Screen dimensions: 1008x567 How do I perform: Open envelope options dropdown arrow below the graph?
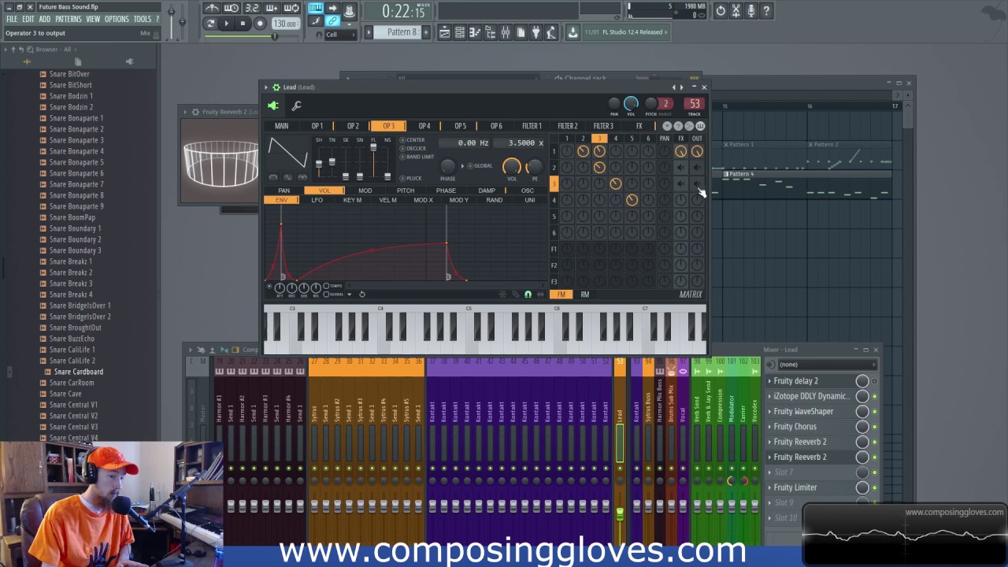(349, 295)
